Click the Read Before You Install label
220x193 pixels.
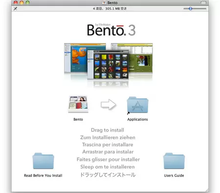[x=43, y=175]
